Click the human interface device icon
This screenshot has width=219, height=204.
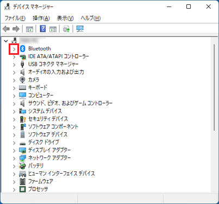22,174
